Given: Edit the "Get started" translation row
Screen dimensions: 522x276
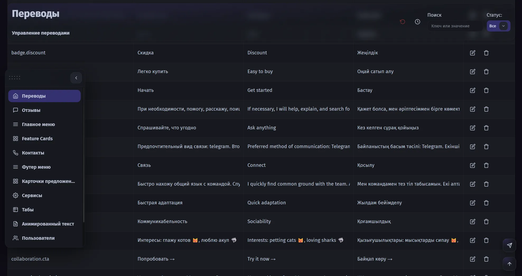Looking at the screenshot, I should point(473,90).
